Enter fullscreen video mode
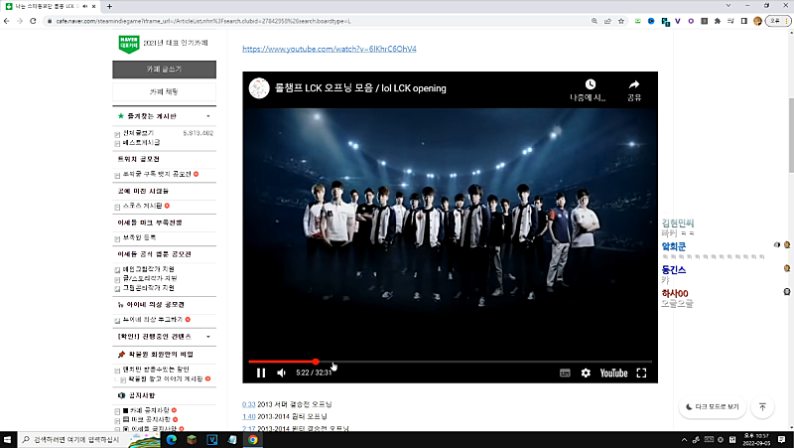The height and width of the screenshot is (448, 794). point(641,373)
